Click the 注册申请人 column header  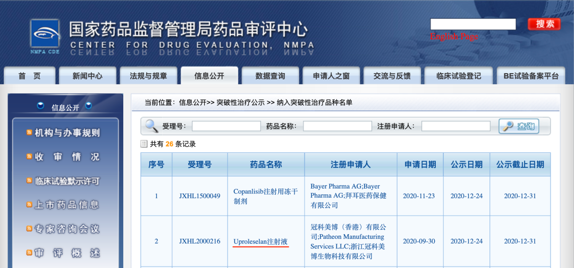pyautogui.click(x=351, y=164)
